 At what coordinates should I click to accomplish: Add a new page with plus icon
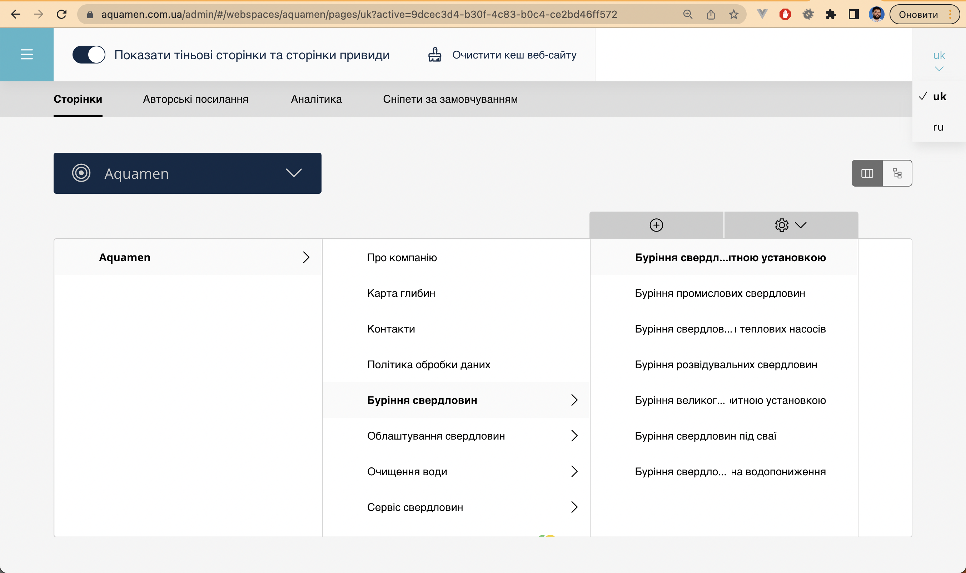(x=656, y=225)
